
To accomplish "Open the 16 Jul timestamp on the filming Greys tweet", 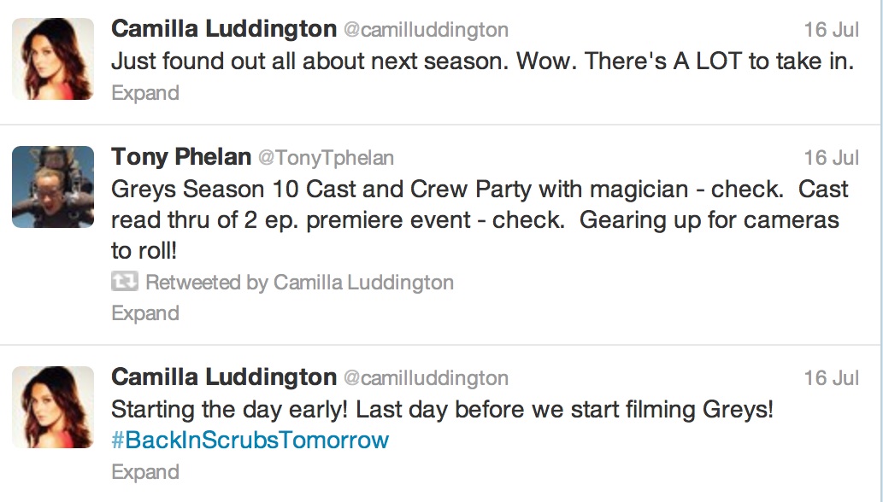I will 831,378.
